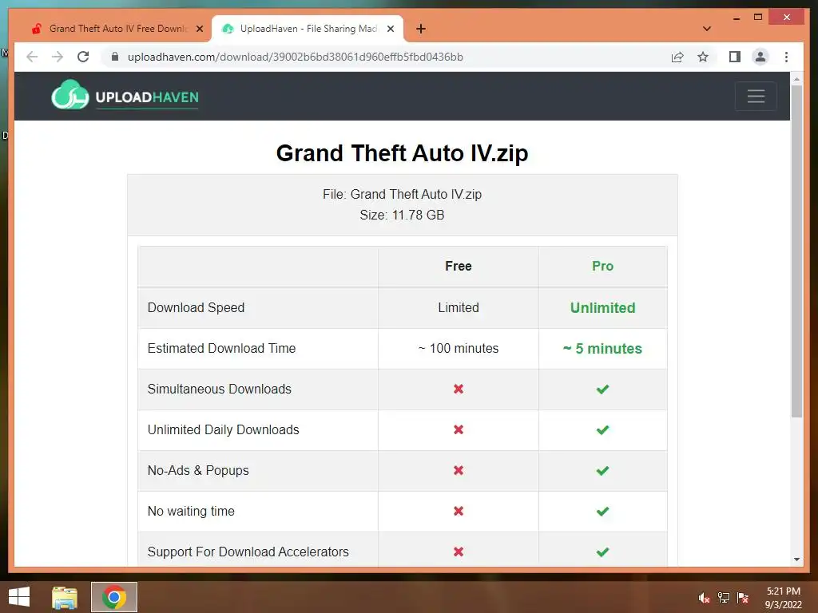Image resolution: width=818 pixels, height=613 pixels.
Task: Close the UploadHaven tab
Action: coord(390,29)
